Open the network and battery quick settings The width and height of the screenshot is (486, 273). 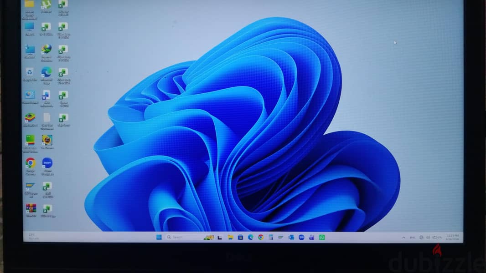431,238
